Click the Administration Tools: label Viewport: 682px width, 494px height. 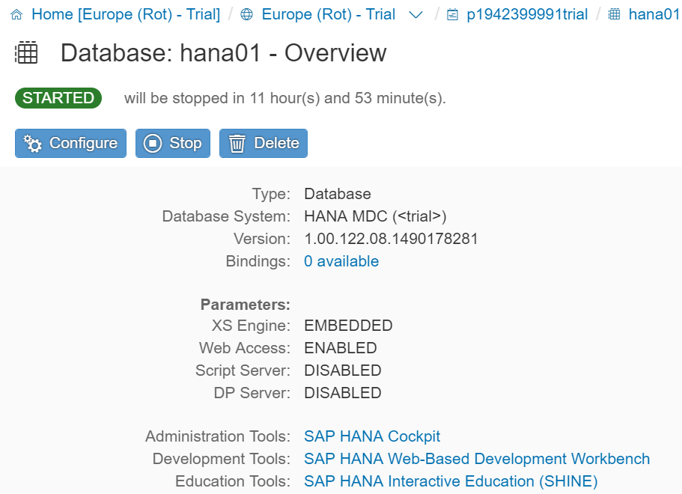tap(218, 436)
